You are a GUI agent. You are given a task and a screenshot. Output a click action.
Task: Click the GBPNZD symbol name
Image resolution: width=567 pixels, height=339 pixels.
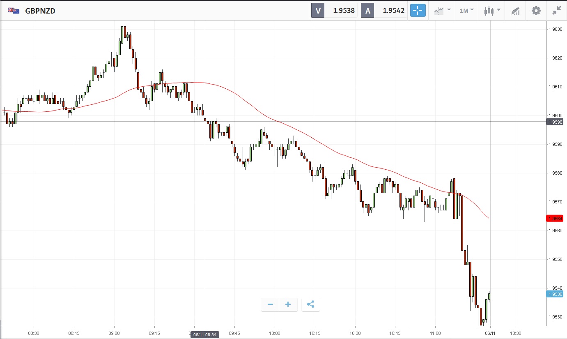[x=40, y=11]
